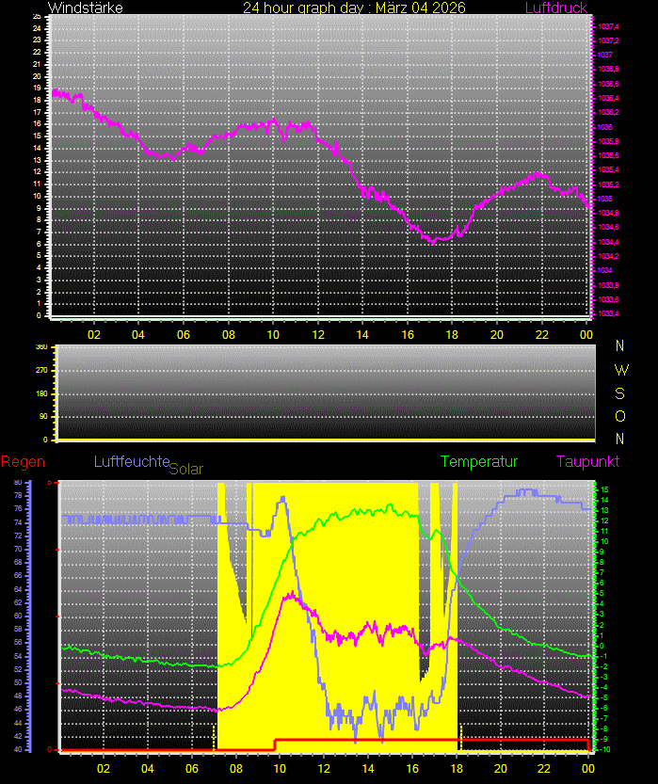This screenshot has height=784, width=658.
Task: Select the blue Luftfeuchte legend label
Action: click(x=131, y=461)
